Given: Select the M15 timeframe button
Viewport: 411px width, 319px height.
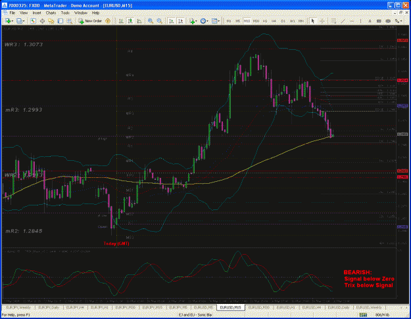Looking at the screenshot, I should pyautogui.click(x=247, y=21).
